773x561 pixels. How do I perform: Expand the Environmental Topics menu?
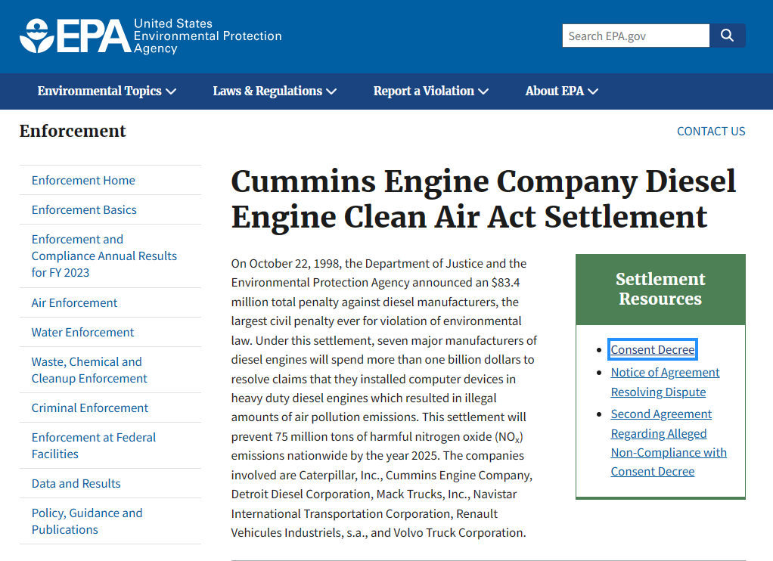pyautogui.click(x=107, y=91)
